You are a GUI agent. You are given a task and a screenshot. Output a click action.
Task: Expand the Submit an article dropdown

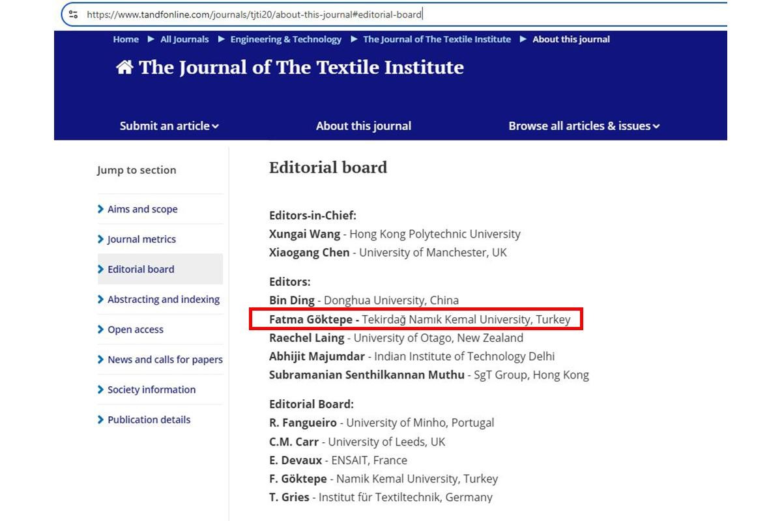pos(169,126)
